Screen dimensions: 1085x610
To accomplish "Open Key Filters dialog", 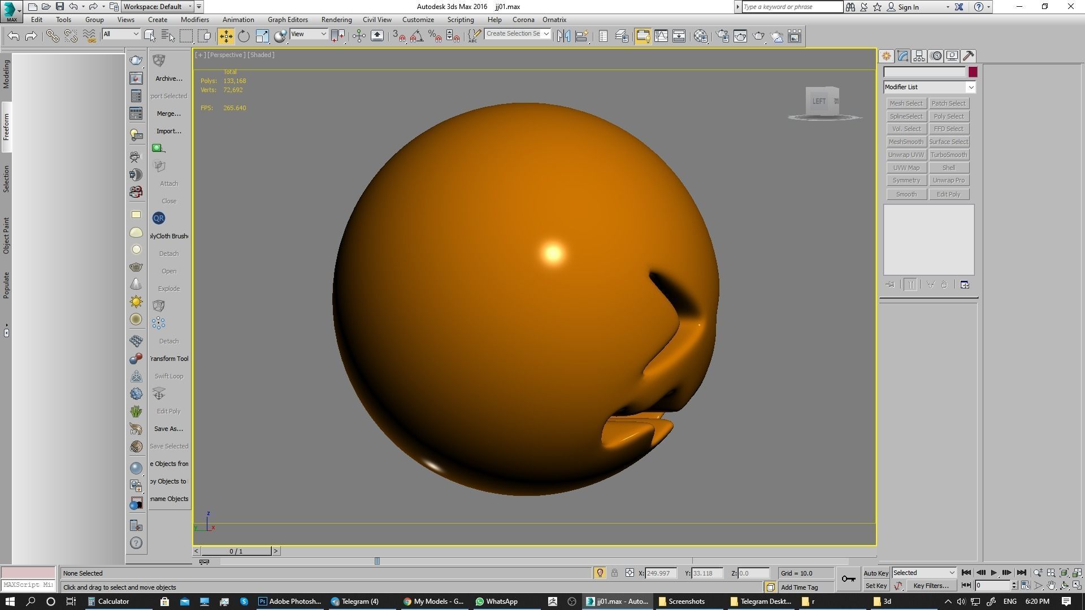I will coord(931,586).
